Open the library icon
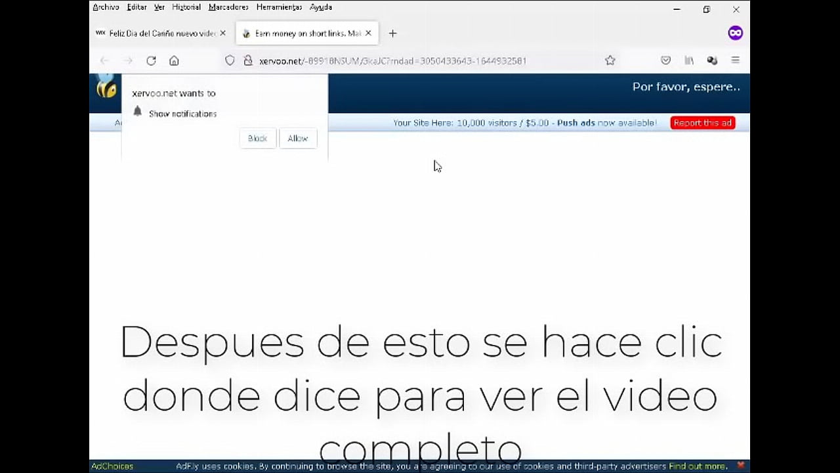This screenshot has width=840, height=473. coord(689,60)
